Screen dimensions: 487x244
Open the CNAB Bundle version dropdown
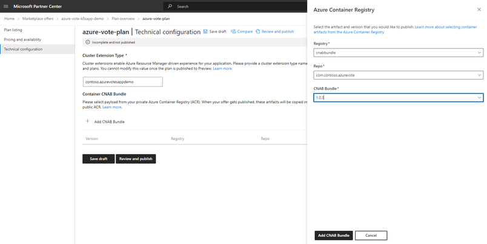(479, 97)
